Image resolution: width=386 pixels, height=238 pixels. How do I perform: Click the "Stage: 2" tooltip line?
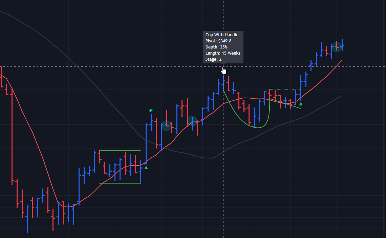pyautogui.click(x=213, y=59)
